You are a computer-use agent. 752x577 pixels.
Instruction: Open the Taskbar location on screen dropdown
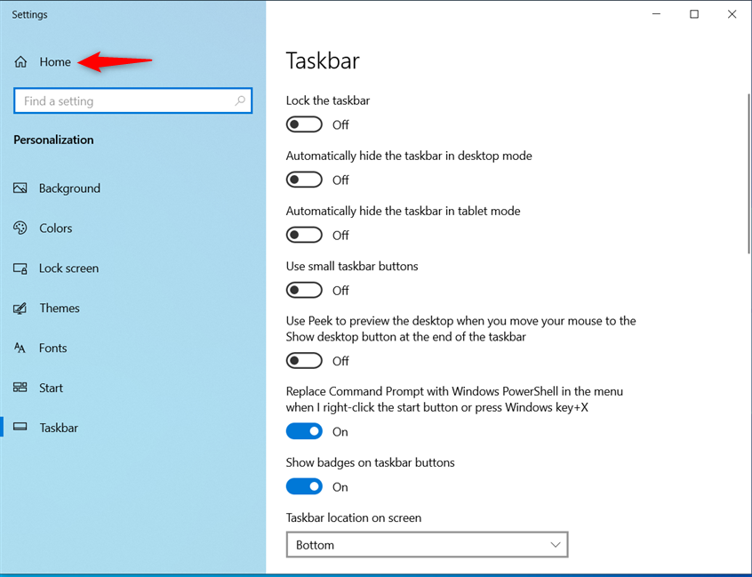pos(427,544)
